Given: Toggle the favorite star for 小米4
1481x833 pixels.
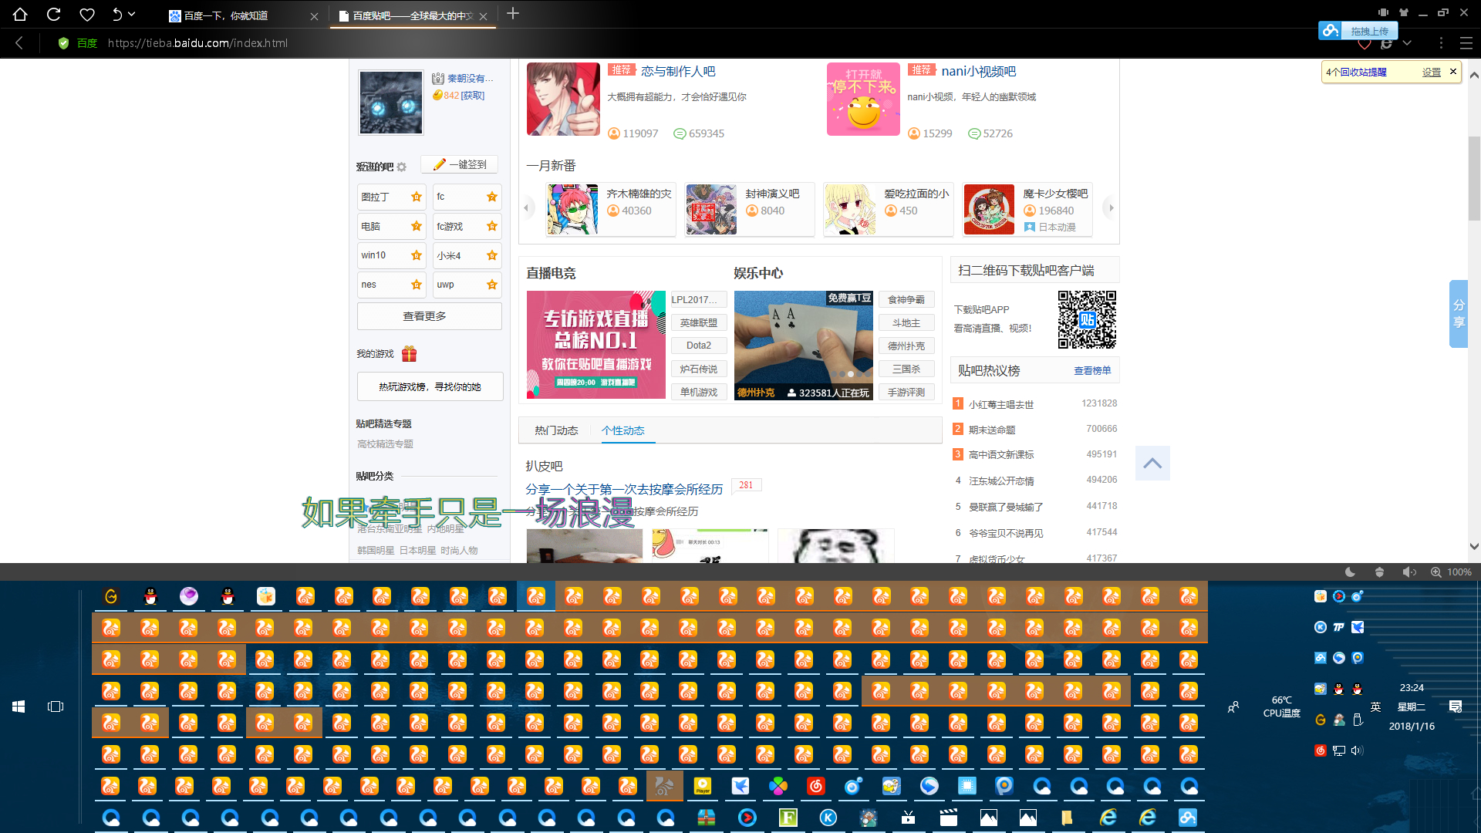Looking at the screenshot, I should [x=492, y=255].
